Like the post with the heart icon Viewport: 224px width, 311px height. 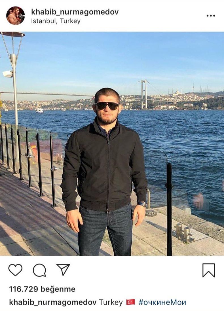15,270
